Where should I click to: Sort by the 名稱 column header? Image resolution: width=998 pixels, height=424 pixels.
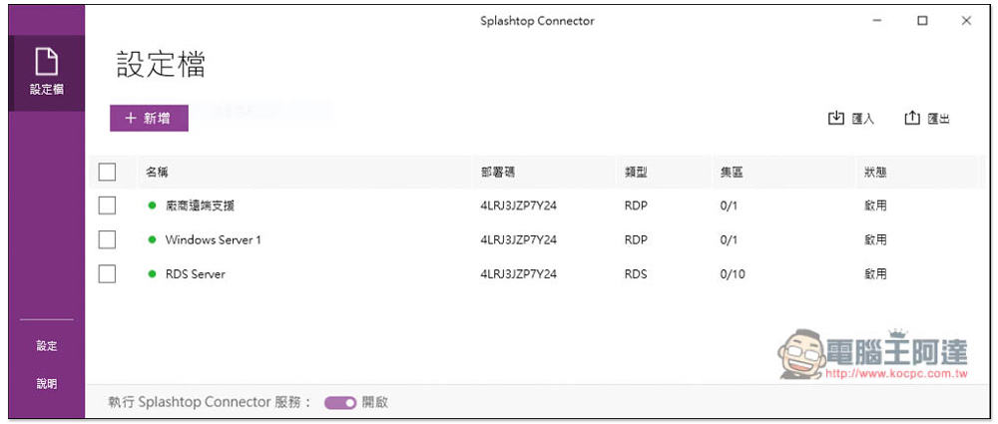pyautogui.click(x=157, y=173)
